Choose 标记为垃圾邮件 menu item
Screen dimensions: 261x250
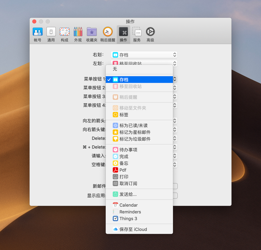[x=139, y=139]
